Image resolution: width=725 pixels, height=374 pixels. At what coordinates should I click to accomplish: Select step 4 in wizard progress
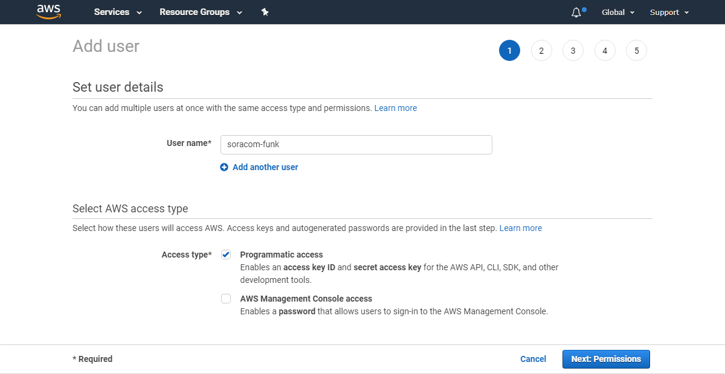click(x=605, y=51)
